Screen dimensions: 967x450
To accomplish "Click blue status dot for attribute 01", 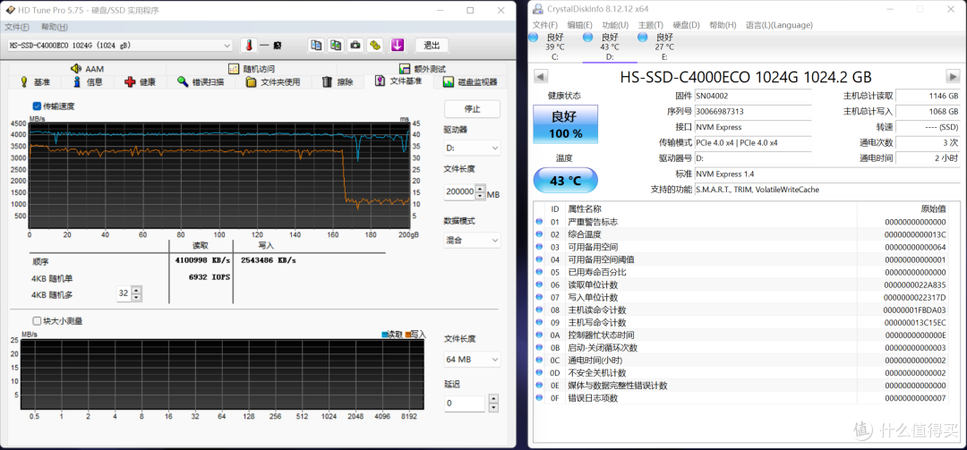I will coord(539,222).
